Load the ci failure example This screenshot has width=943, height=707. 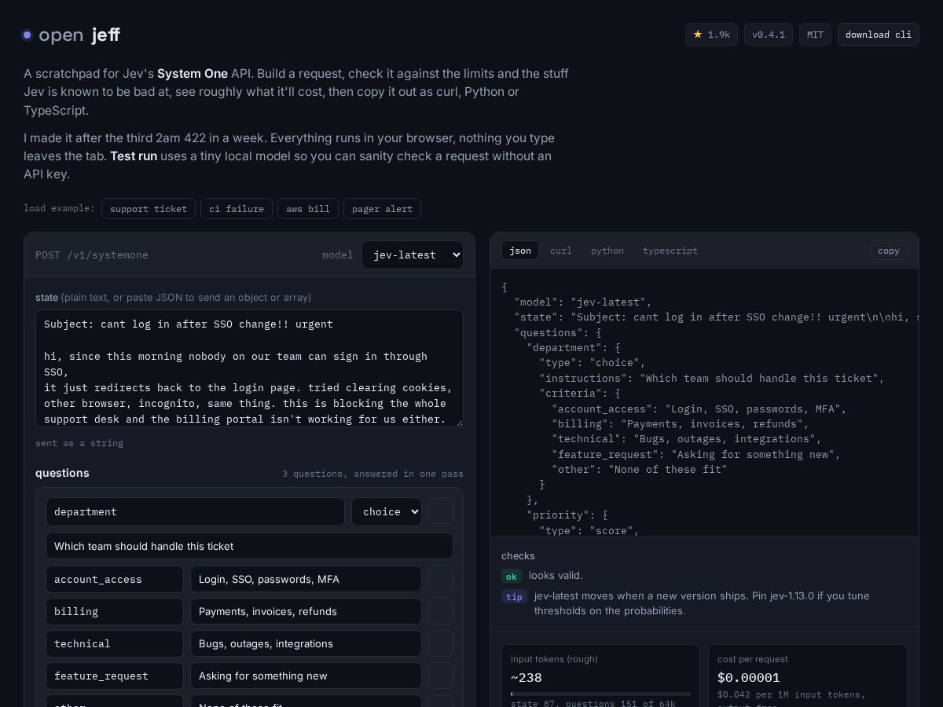click(x=237, y=208)
